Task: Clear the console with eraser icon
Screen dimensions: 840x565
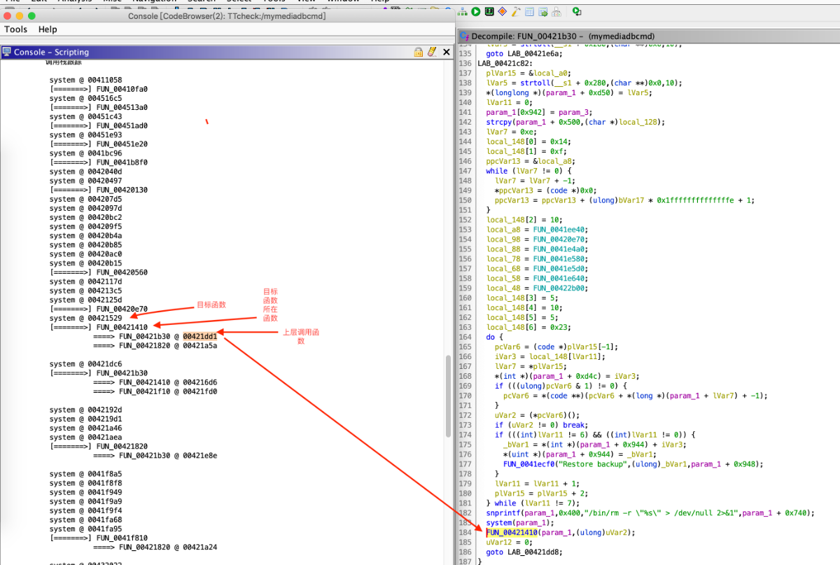Action: click(431, 52)
